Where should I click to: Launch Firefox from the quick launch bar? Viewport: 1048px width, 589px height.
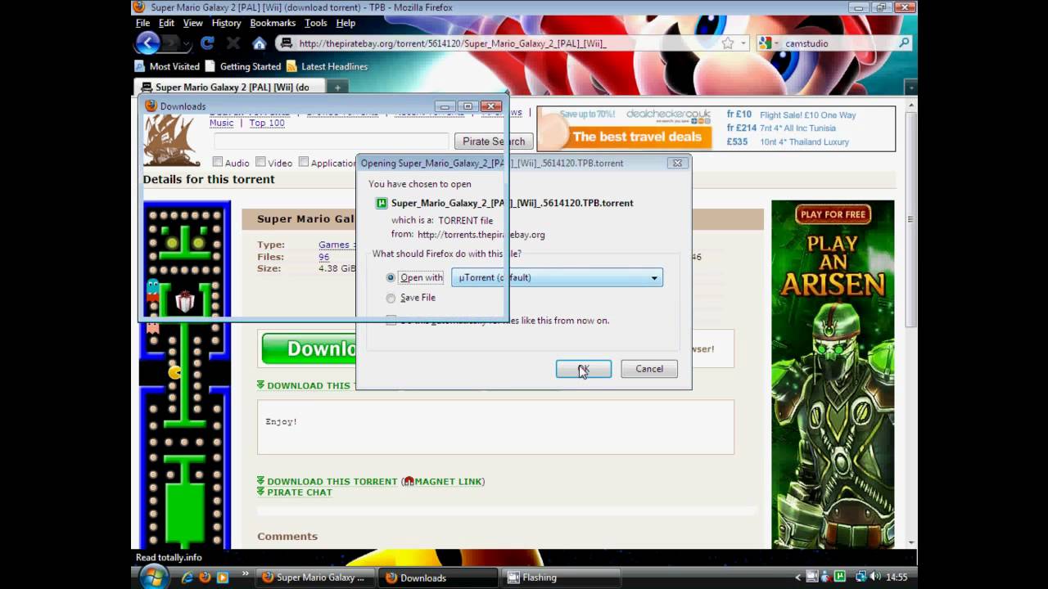(204, 578)
